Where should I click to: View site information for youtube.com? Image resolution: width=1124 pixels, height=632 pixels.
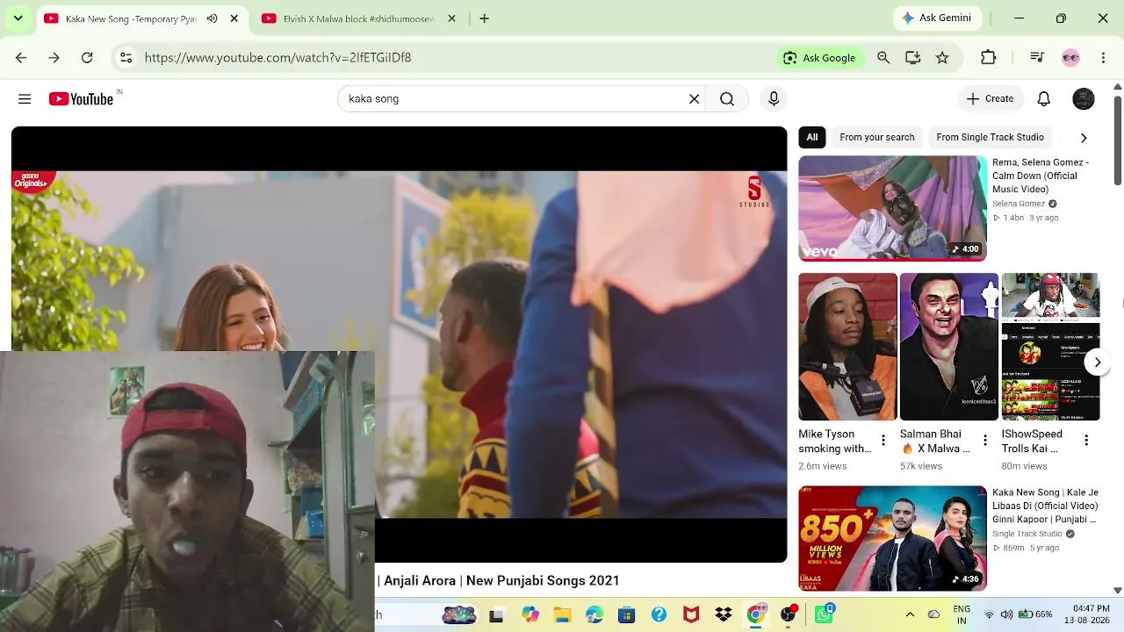[126, 58]
